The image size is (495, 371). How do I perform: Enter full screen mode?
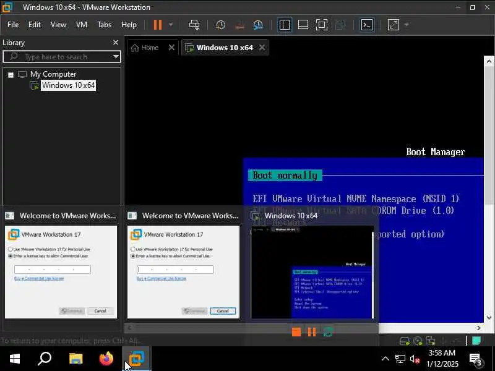point(322,25)
